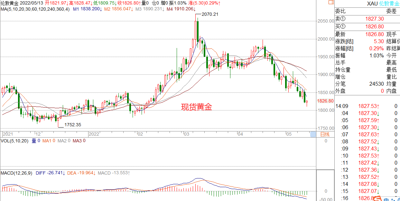Select the DIFF -26.741 value
This screenshot has height=201, width=400.
[51, 173]
